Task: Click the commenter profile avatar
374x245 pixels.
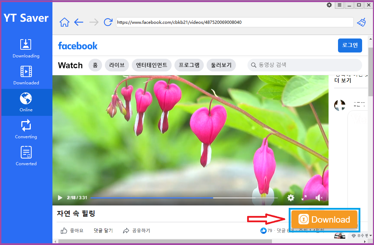Action: [340, 105]
